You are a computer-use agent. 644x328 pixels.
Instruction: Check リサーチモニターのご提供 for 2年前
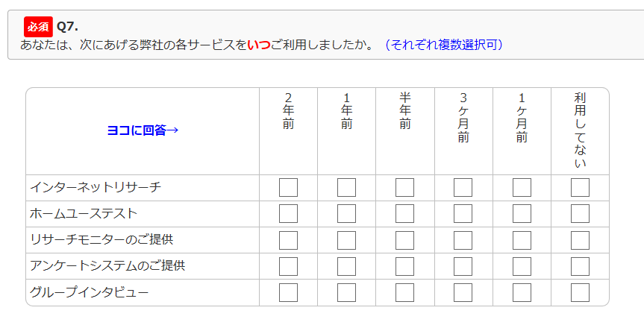pyautogui.click(x=288, y=240)
